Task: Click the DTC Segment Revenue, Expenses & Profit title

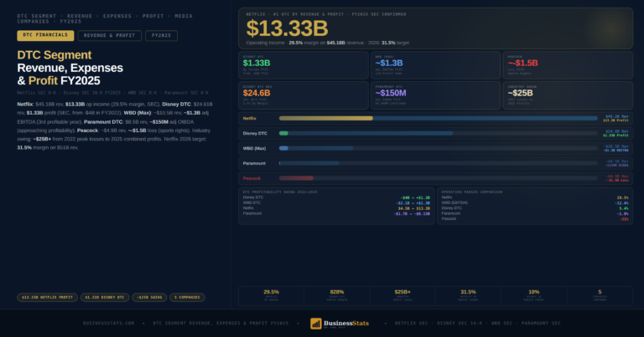Action: click(x=70, y=68)
